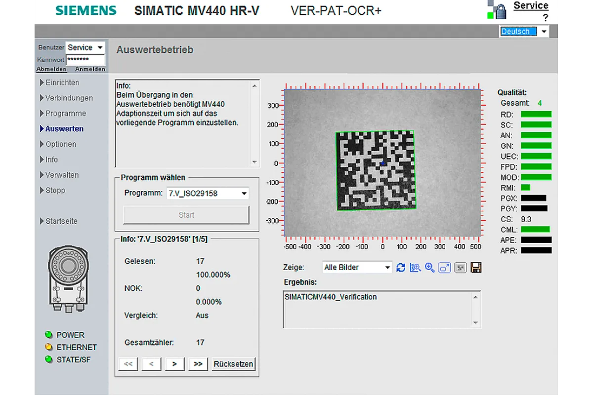Click the zoom-to-code-region icon beside refresh
This screenshot has width=593, height=395.
415,268
